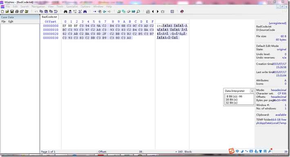Go to next position with the black right triangle
Screen dimensions: 290x157
[158, 11]
